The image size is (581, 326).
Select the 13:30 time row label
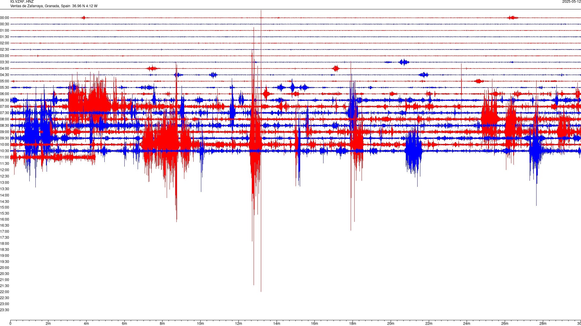point(5,189)
